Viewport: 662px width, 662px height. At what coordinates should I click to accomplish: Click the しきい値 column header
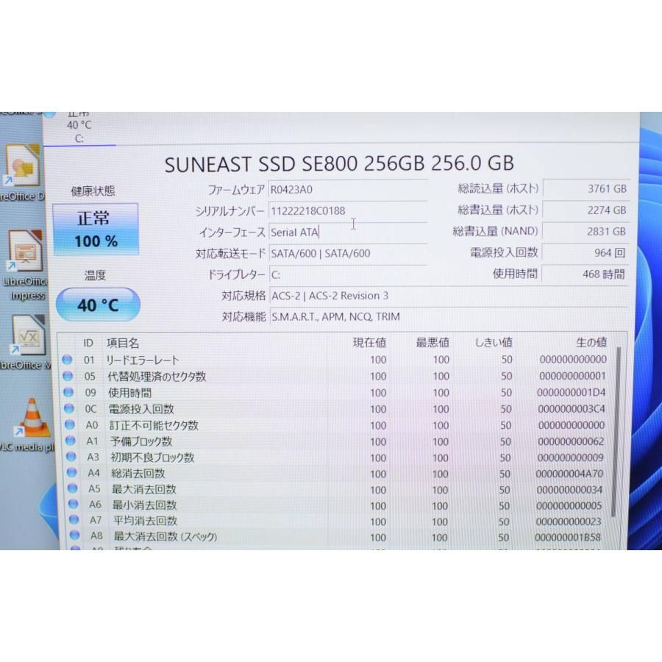coord(494,342)
